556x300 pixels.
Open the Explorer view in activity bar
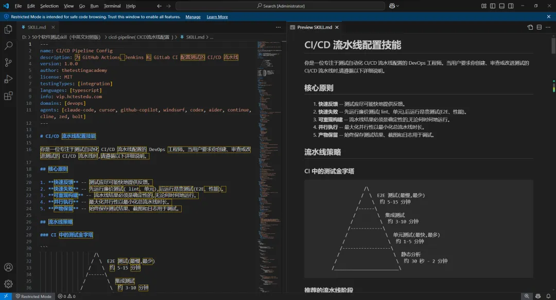tap(8, 29)
